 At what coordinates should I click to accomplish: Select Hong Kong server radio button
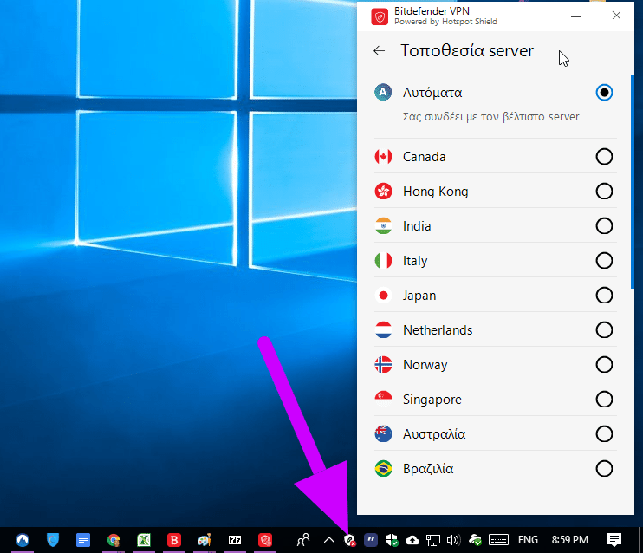point(604,192)
